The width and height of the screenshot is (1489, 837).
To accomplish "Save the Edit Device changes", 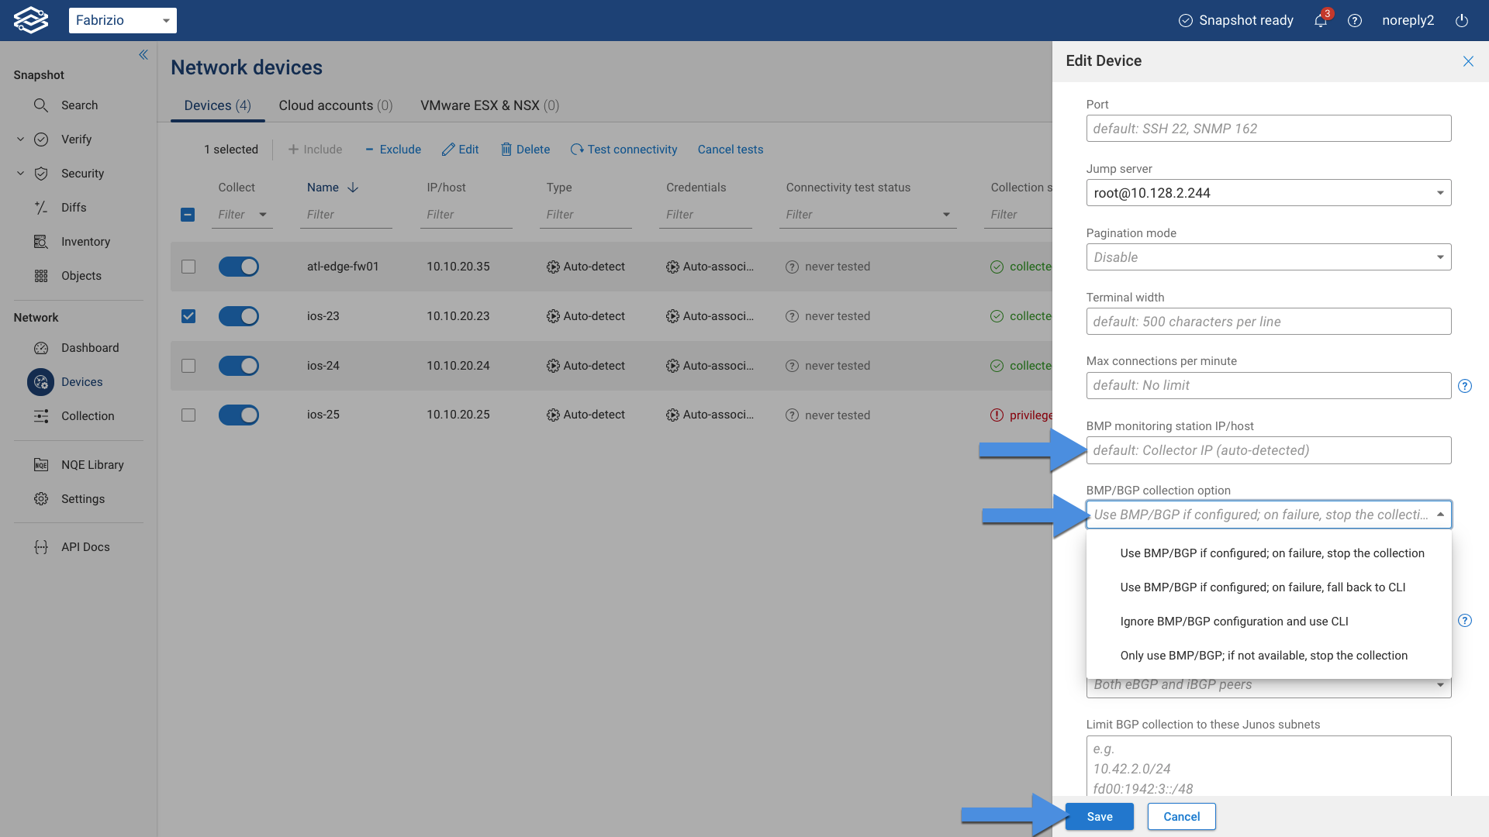I will (1099, 816).
